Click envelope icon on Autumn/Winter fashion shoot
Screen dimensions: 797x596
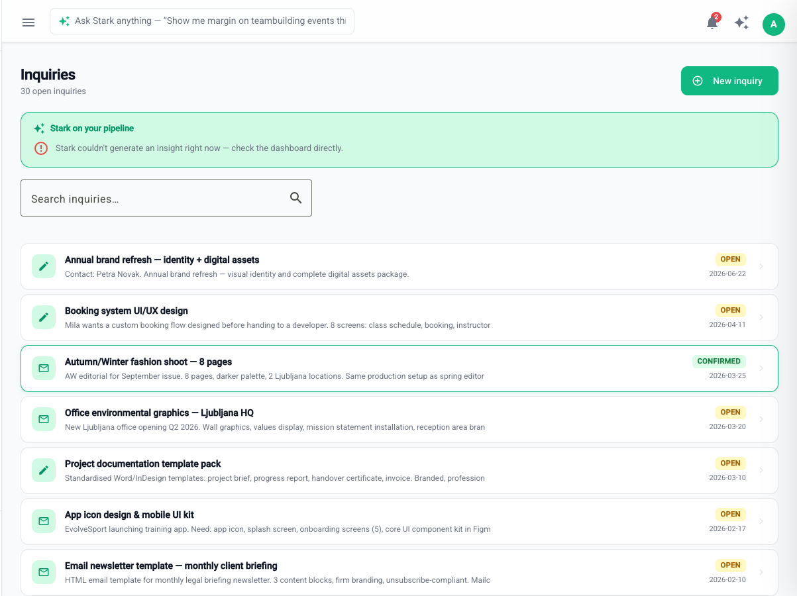[x=44, y=368]
